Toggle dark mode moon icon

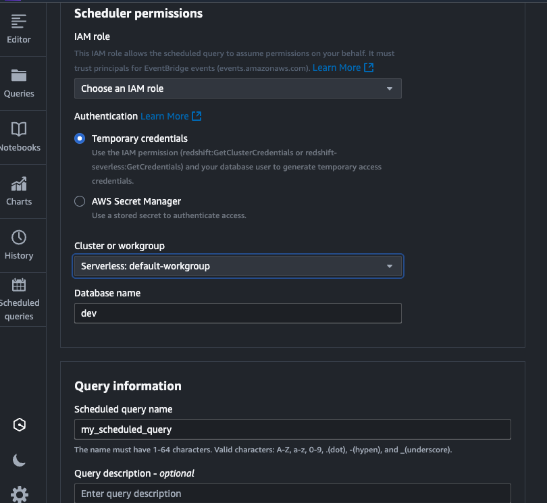pos(20,460)
